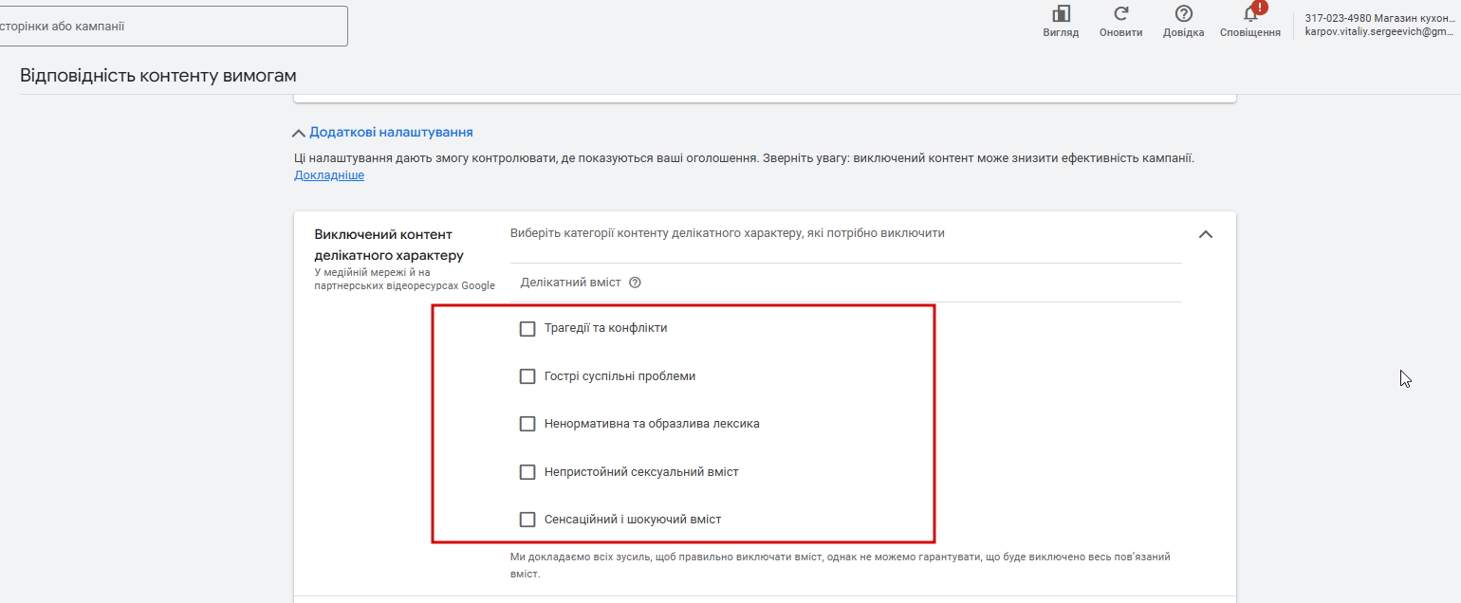Click the Оновити refresh icon

[x=1120, y=15]
